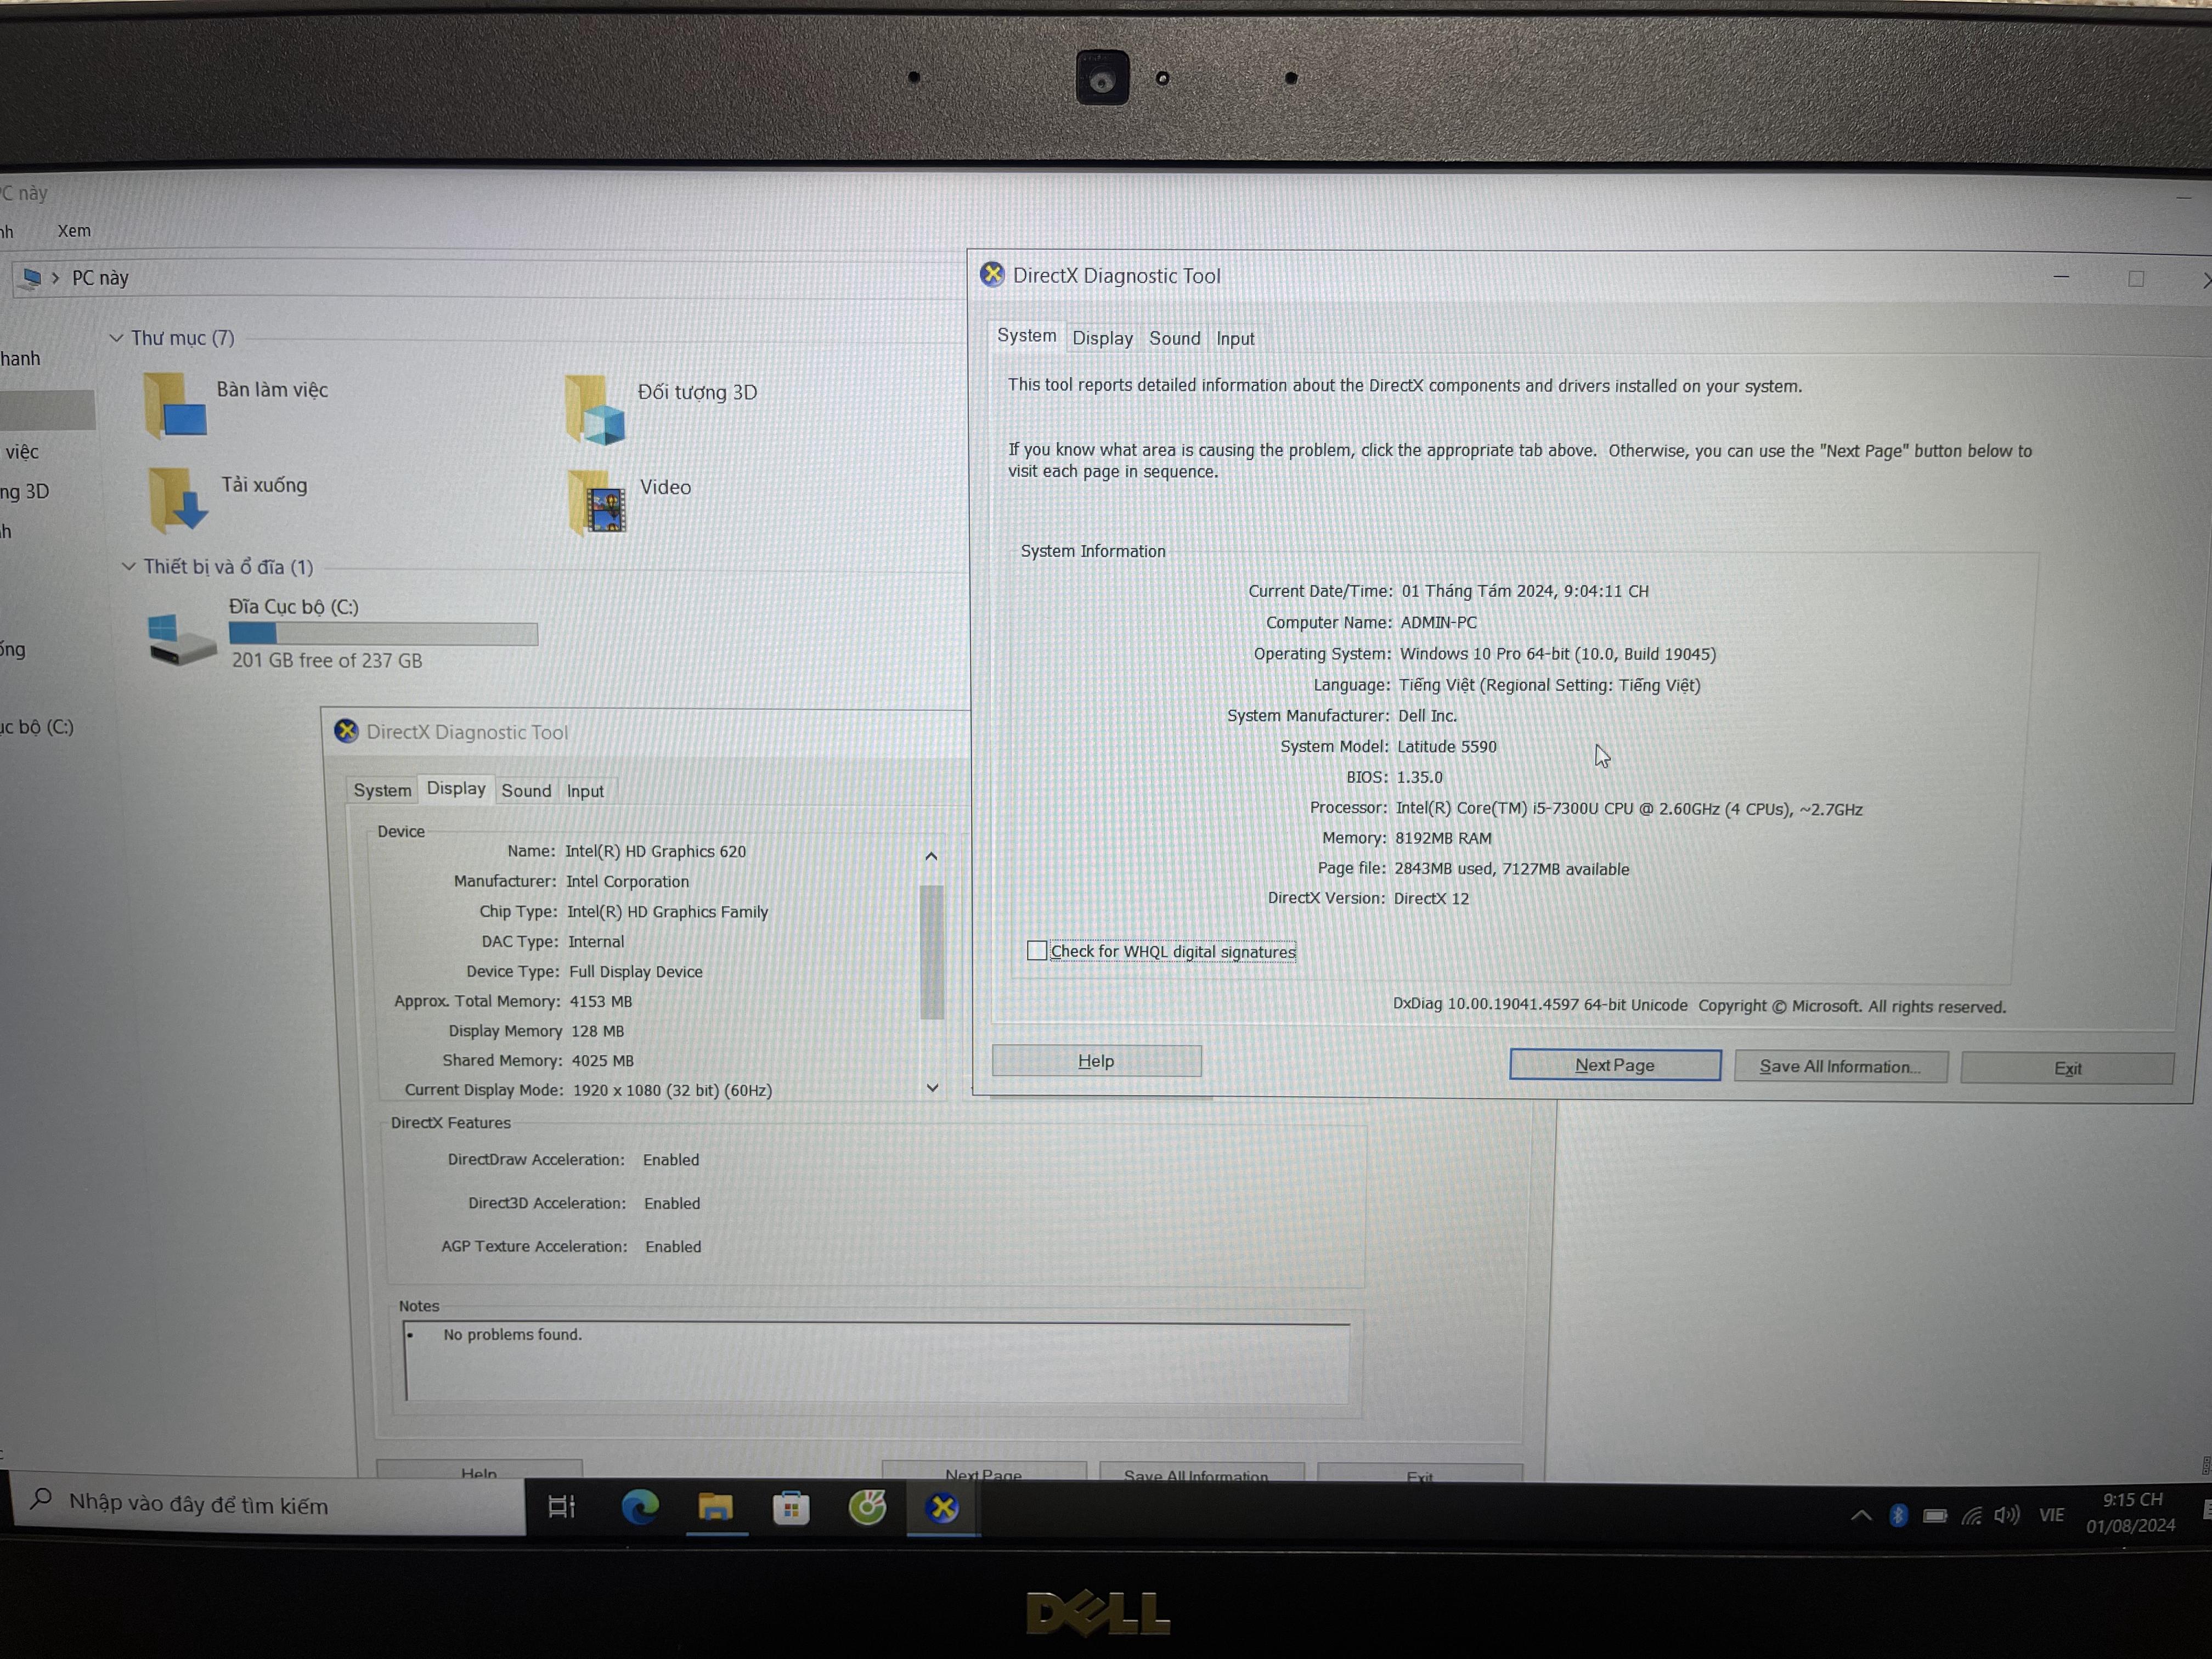Image resolution: width=2212 pixels, height=1659 pixels.
Task: Click inside the Notes box showing No problems found
Action: coord(877,1361)
